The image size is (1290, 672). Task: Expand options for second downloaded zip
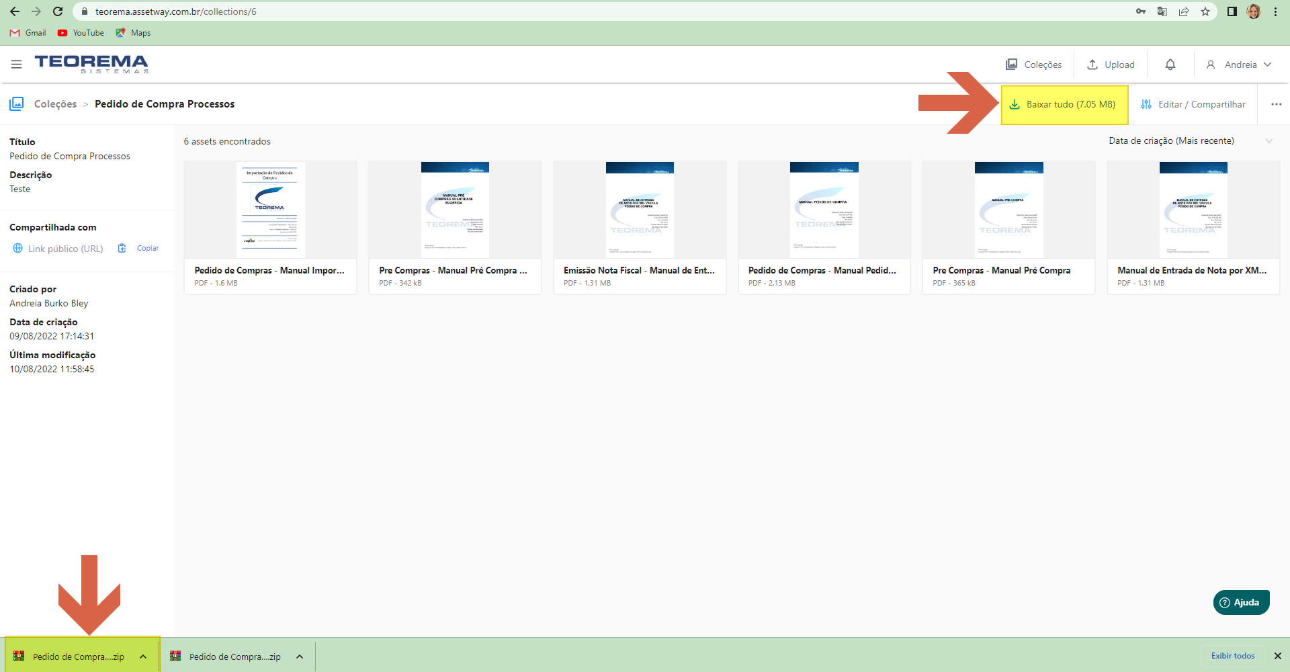click(300, 657)
